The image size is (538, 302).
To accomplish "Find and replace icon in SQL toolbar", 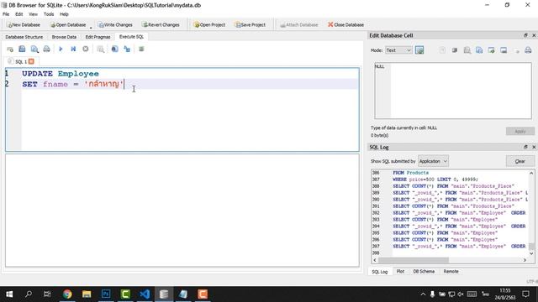I will 127,49.
